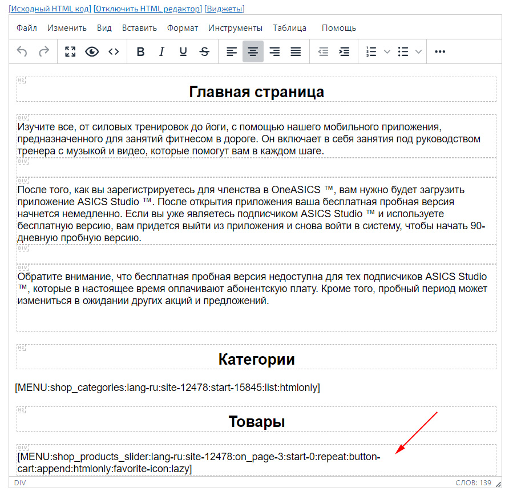Expand bullet list style dropdown arrow
Screen dimensions: 509x499
(419, 52)
